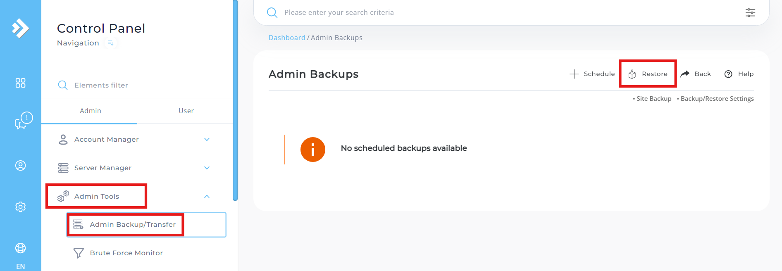
Task: Open the notifications chat bubble icon
Action: (23, 121)
